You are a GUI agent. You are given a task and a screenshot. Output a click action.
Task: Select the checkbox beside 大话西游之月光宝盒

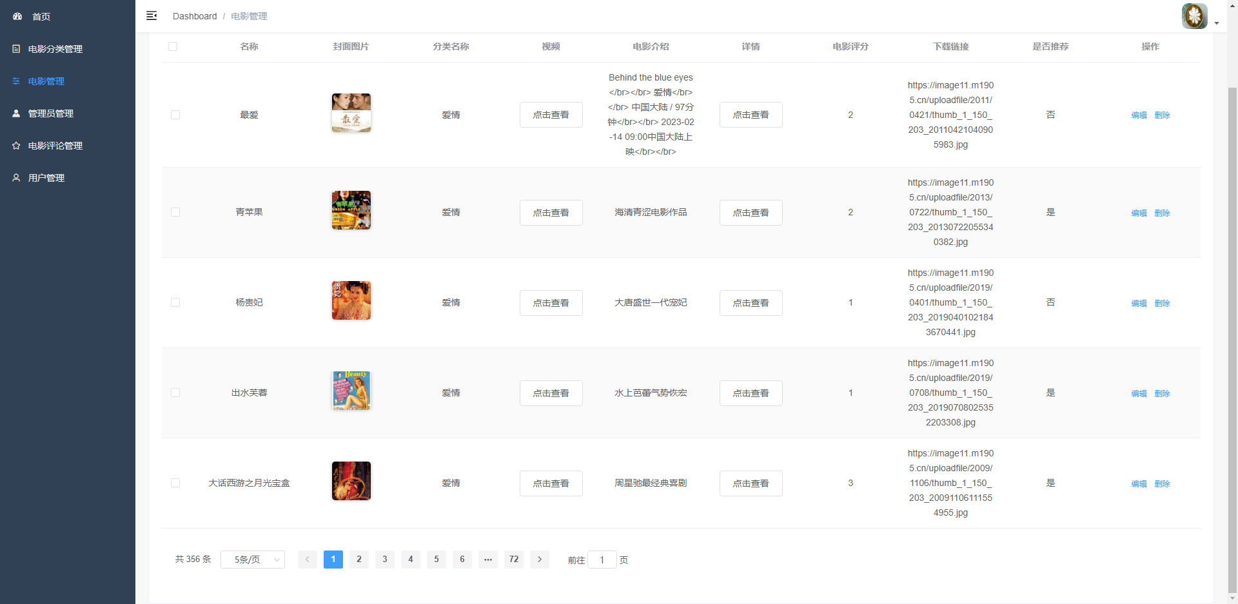175,483
